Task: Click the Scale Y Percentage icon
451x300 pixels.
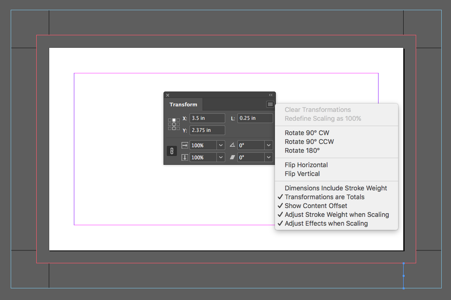Action: click(x=185, y=157)
